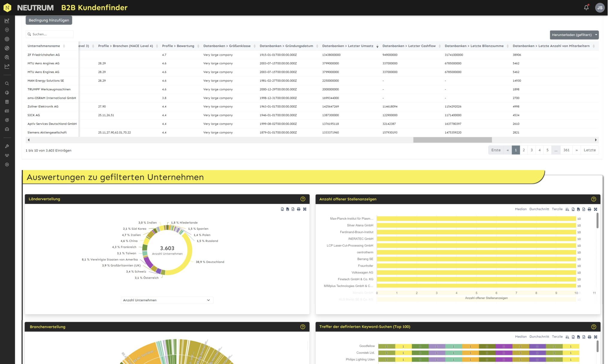
Task: Click the play circle sidebar icon
Action: pyautogui.click(x=7, y=165)
